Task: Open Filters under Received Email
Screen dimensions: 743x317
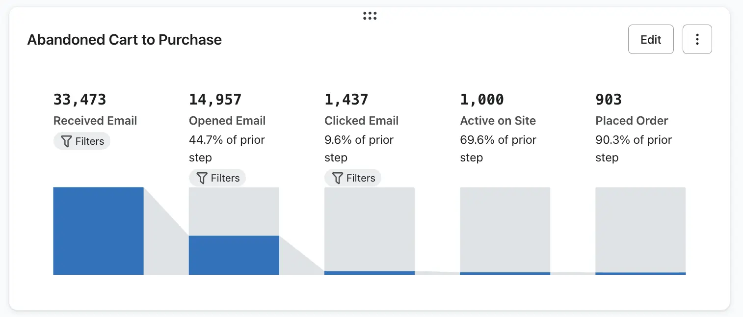Action: pyautogui.click(x=82, y=141)
